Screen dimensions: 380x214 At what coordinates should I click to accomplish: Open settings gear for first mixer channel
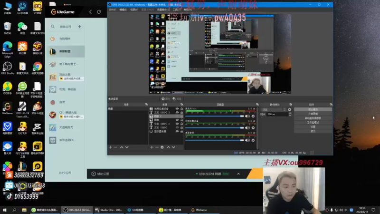(x=253, y=116)
